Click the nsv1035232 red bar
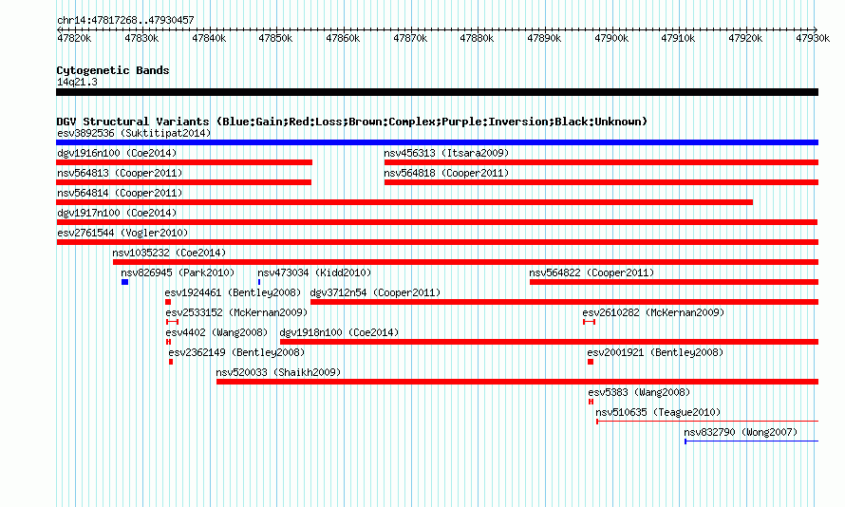This screenshot has height=507, width=845. click(x=465, y=262)
